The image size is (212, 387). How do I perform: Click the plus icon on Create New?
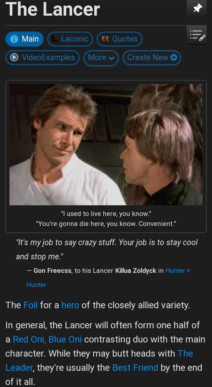(x=174, y=58)
